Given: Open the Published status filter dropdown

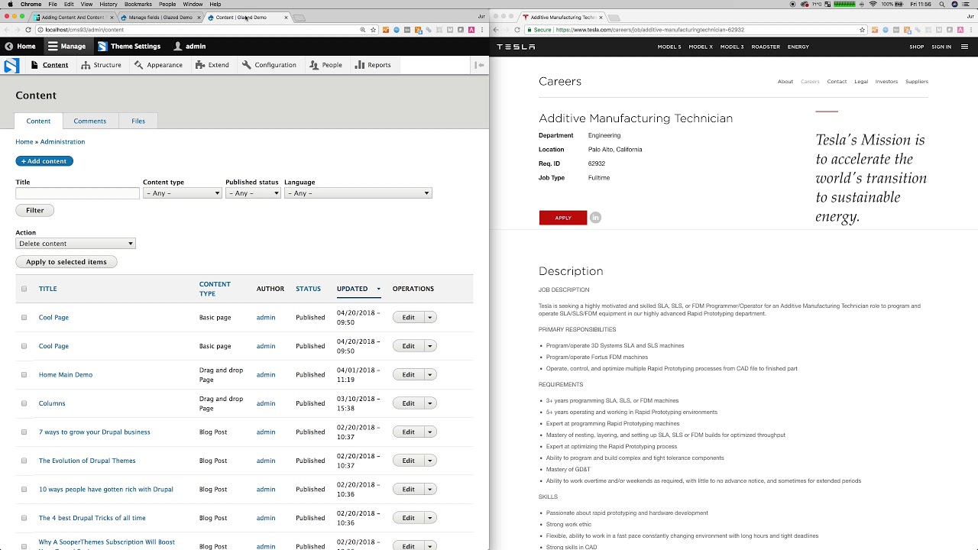Looking at the screenshot, I should tap(253, 193).
